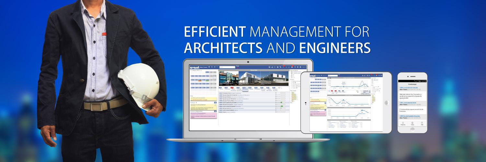The height and width of the screenshot is (162, 486).
Task: Open the Escuela Sagrados Corazones link on phone
Action: coord(410,116)
